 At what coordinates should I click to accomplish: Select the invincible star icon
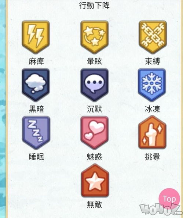(95, 181)
